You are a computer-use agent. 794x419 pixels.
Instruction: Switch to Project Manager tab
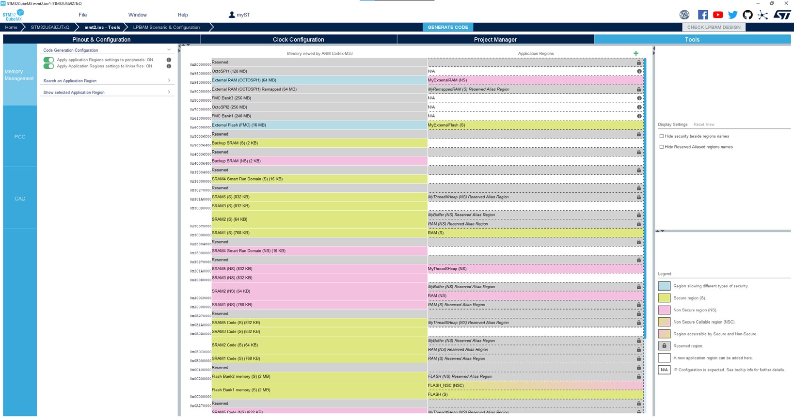(495, 40)
